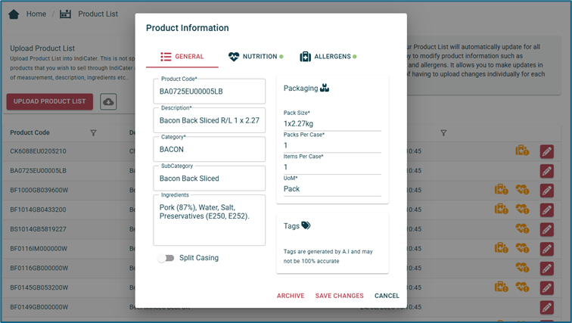Edit product BF1014GB0433200 pencil icon

(547, 210)
